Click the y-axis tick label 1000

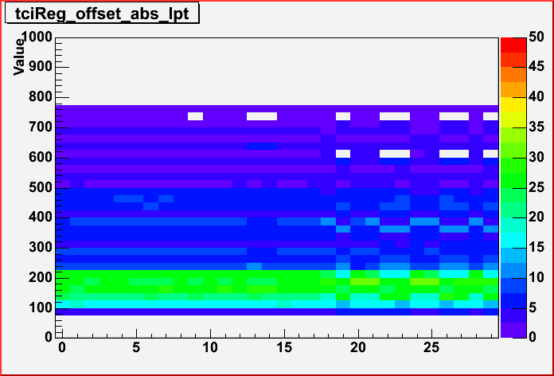point(35,37)
